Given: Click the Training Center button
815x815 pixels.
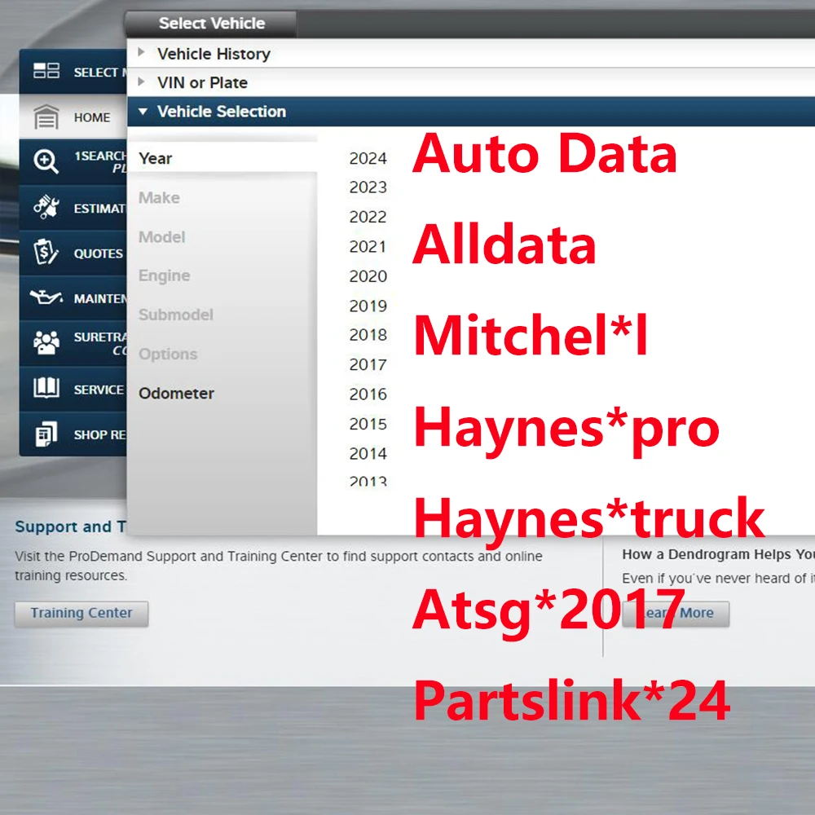Looking at the screenshot, I should pyautogui.click(x=81, y=614).
